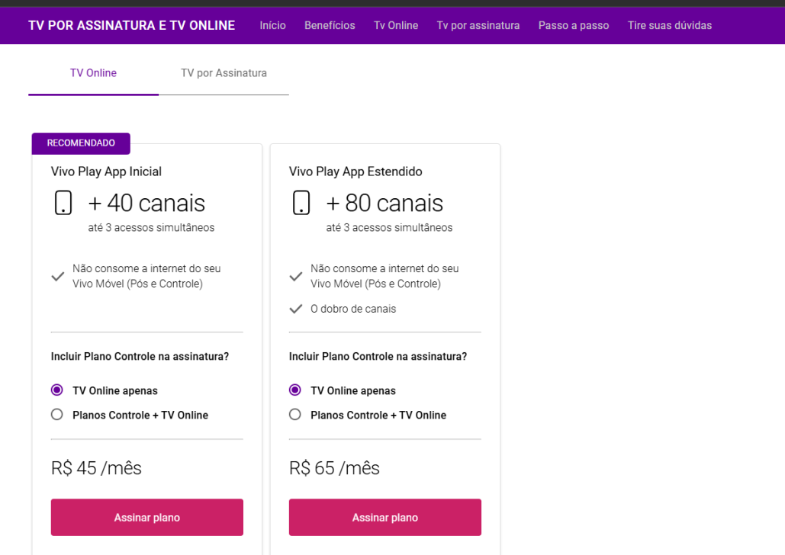Screen dimensions: 785x555
Task: Click the RECOMENDADO badge on the Inicial plan
Action: pos(81,143)
